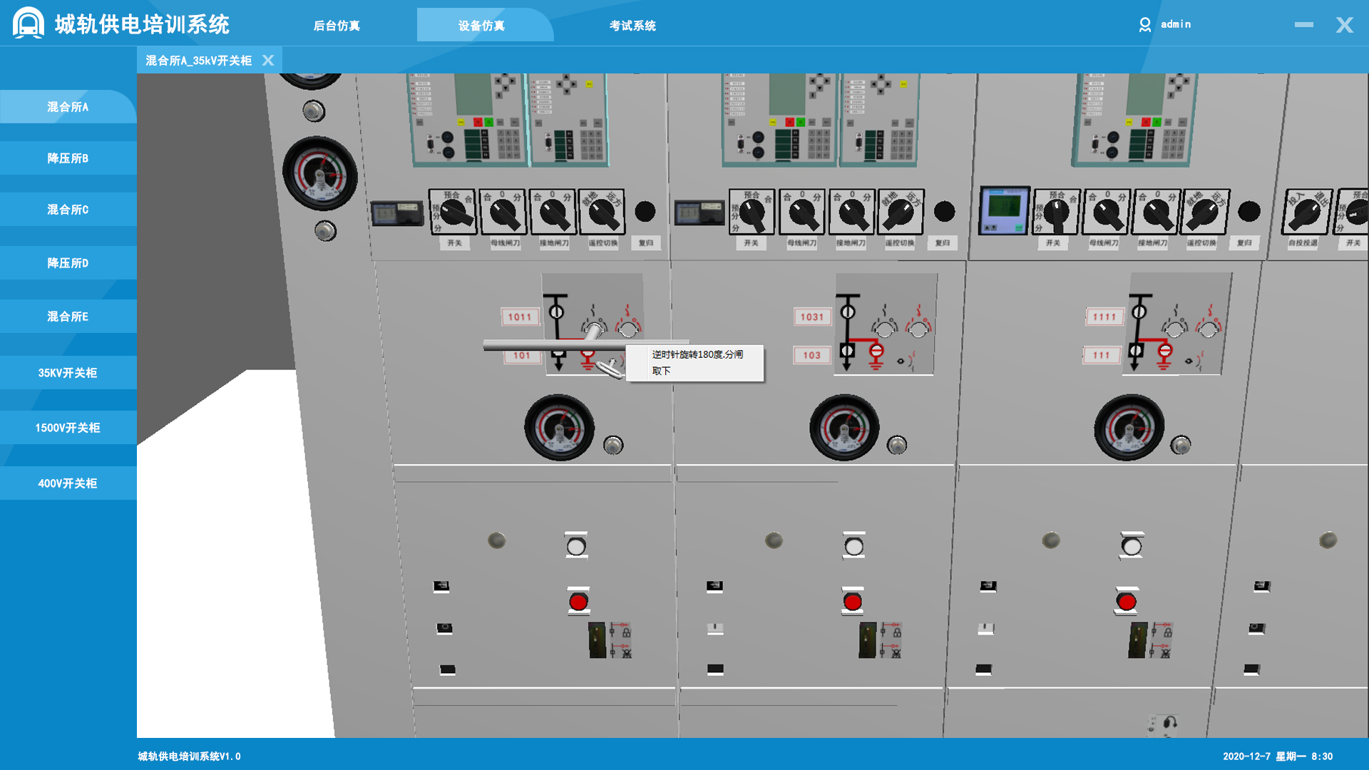
Task: Click the round pressure gauge below cabinet 103
Action: coord(844,428)
